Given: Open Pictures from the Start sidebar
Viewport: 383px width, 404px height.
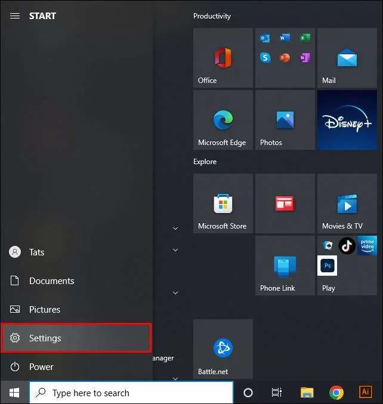Looking at the screenshot, I should click(x=76, y=309).
